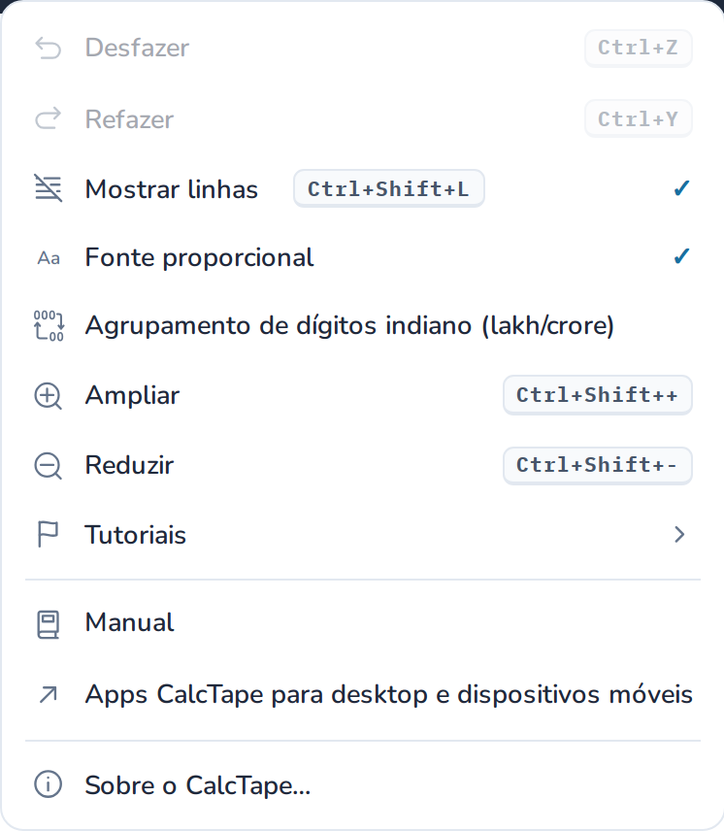Image resolution: width=724 pixels, height=831 pixels.
Task: Open the Manual entry
Action: (x=362, y=623)
